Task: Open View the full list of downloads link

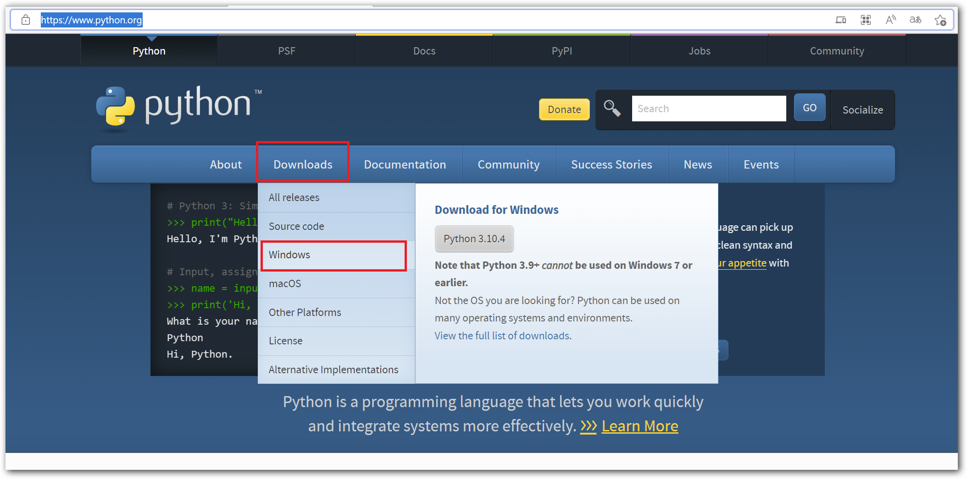Action: (503, 336)
